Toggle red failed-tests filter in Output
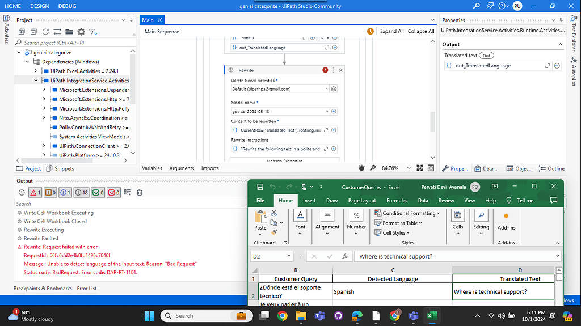Image resolution: width=581 pixels, height=326 pixels. click(x=113, y=193)
